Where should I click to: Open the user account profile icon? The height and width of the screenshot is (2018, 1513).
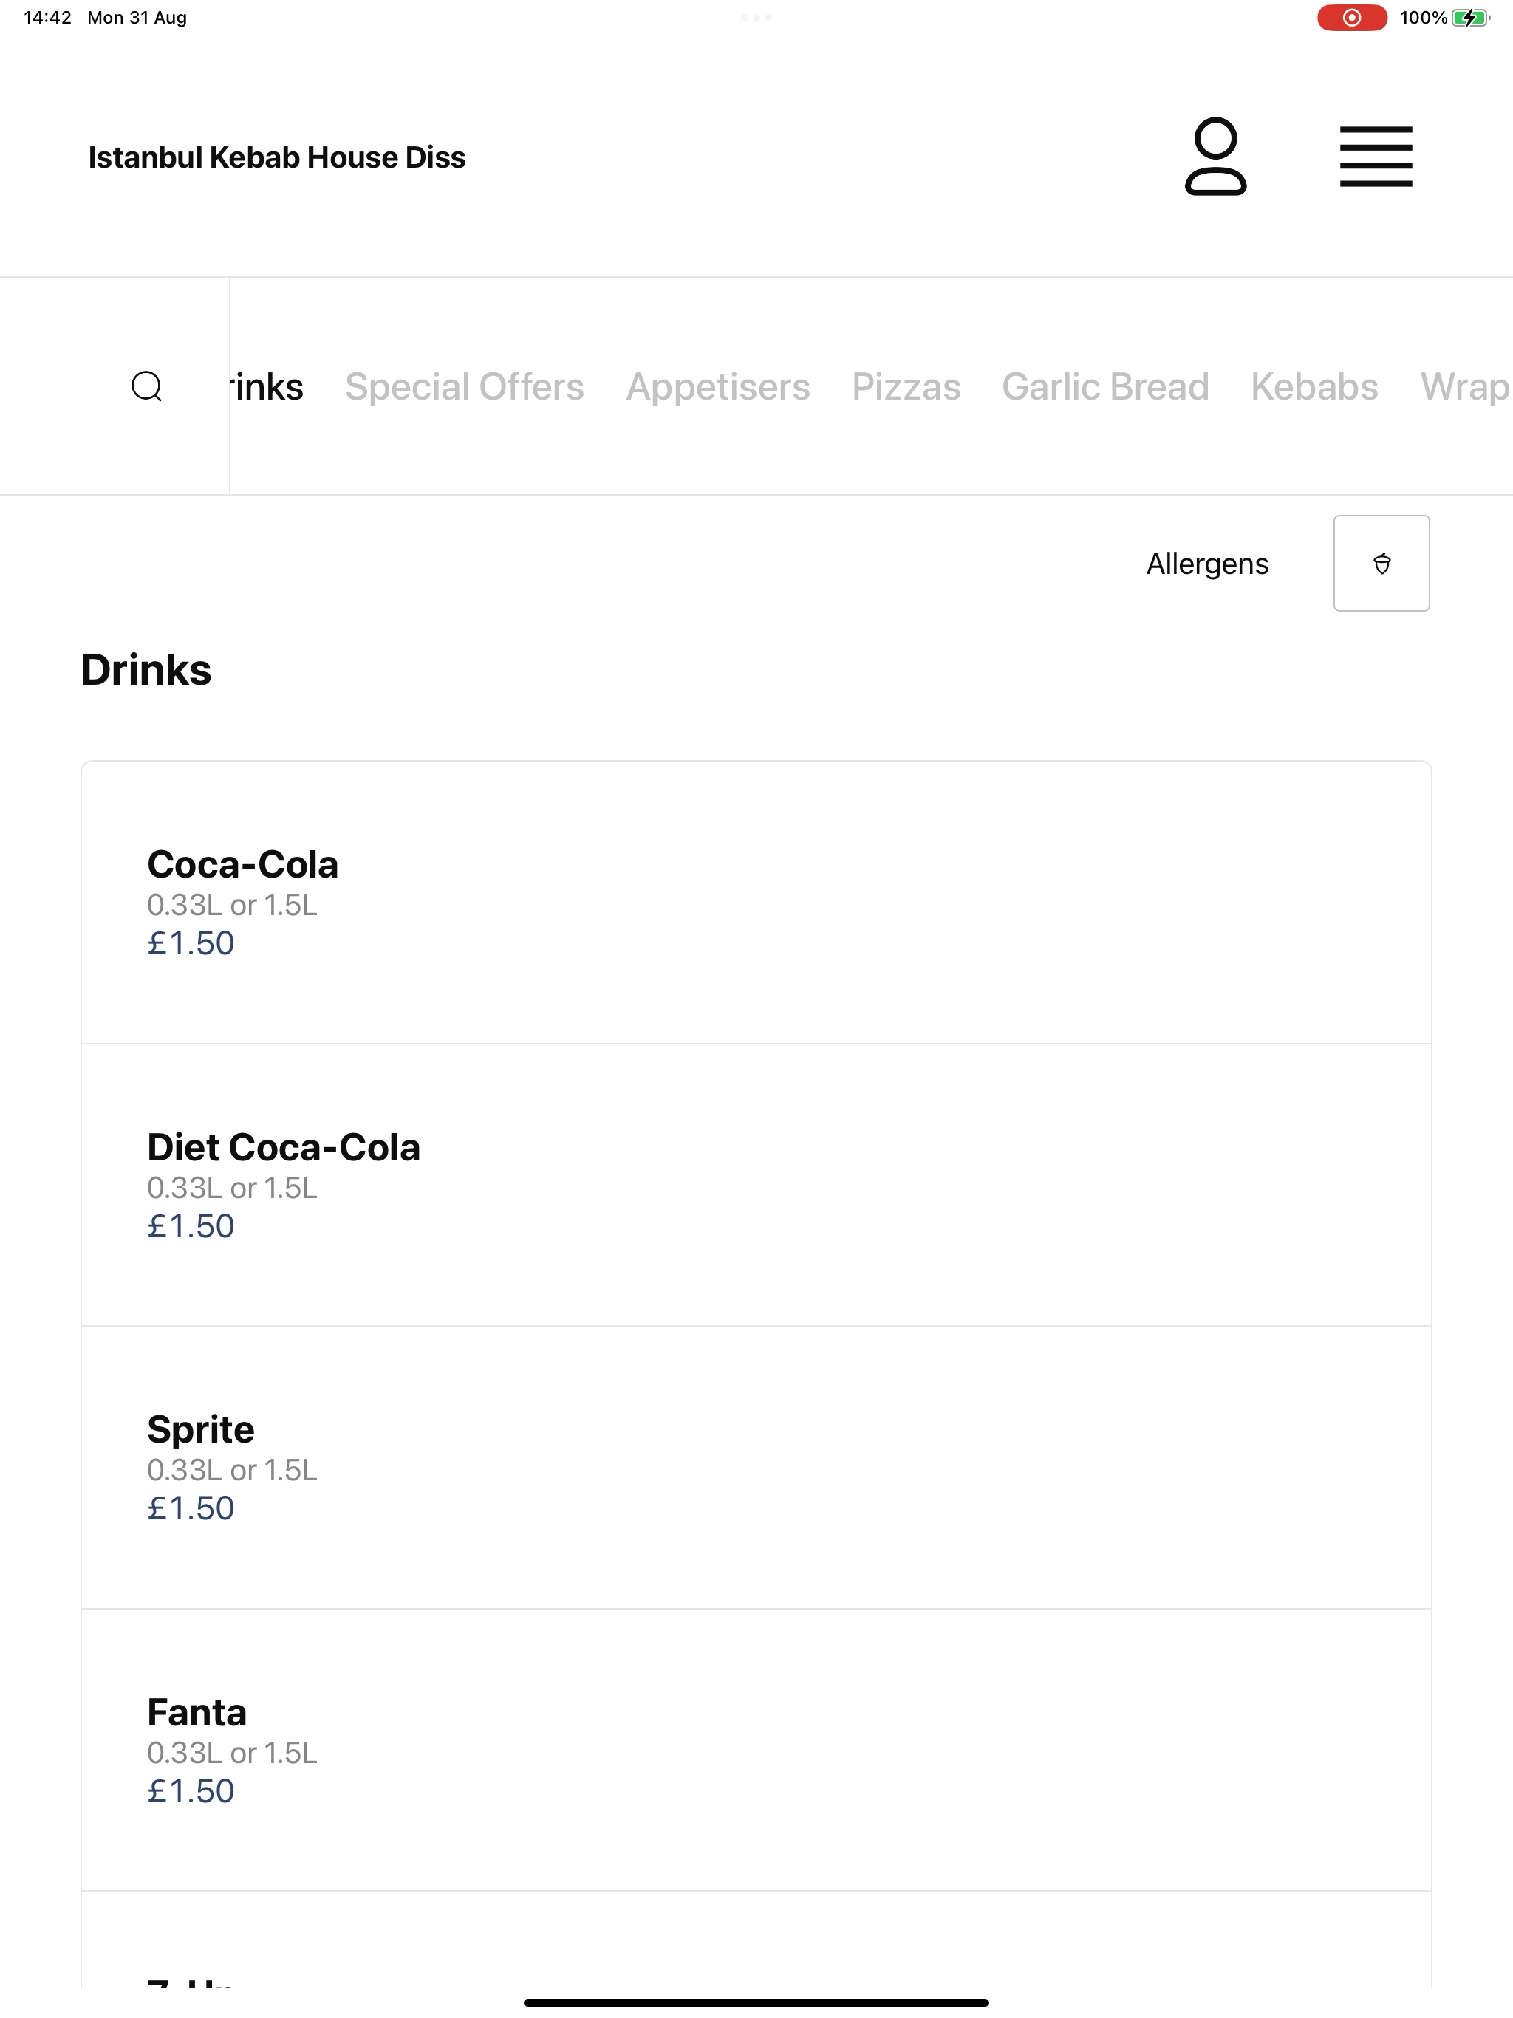[1215, 156]
